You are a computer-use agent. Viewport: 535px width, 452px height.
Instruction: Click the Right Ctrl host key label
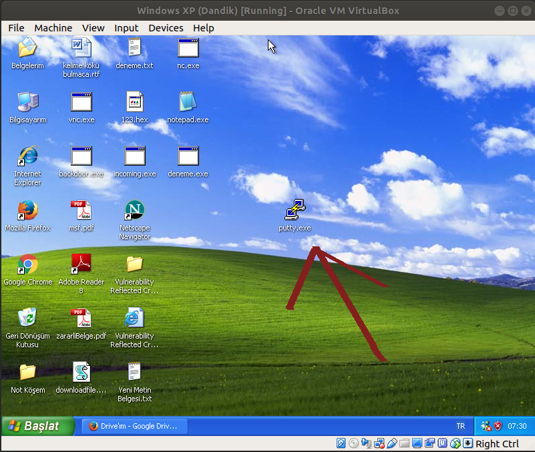point(497,443)
